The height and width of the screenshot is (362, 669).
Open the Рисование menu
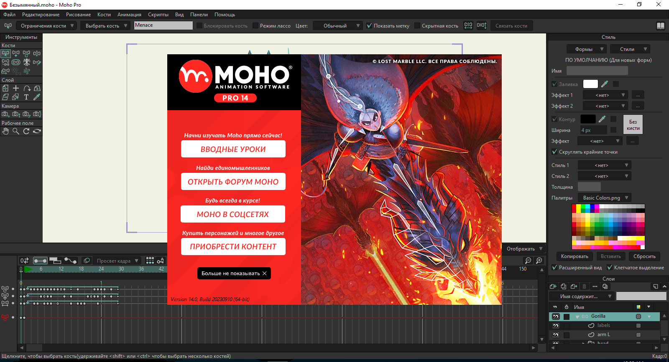click(x=78, y=14)
